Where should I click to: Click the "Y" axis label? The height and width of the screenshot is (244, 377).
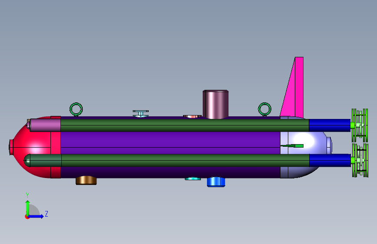27,195
